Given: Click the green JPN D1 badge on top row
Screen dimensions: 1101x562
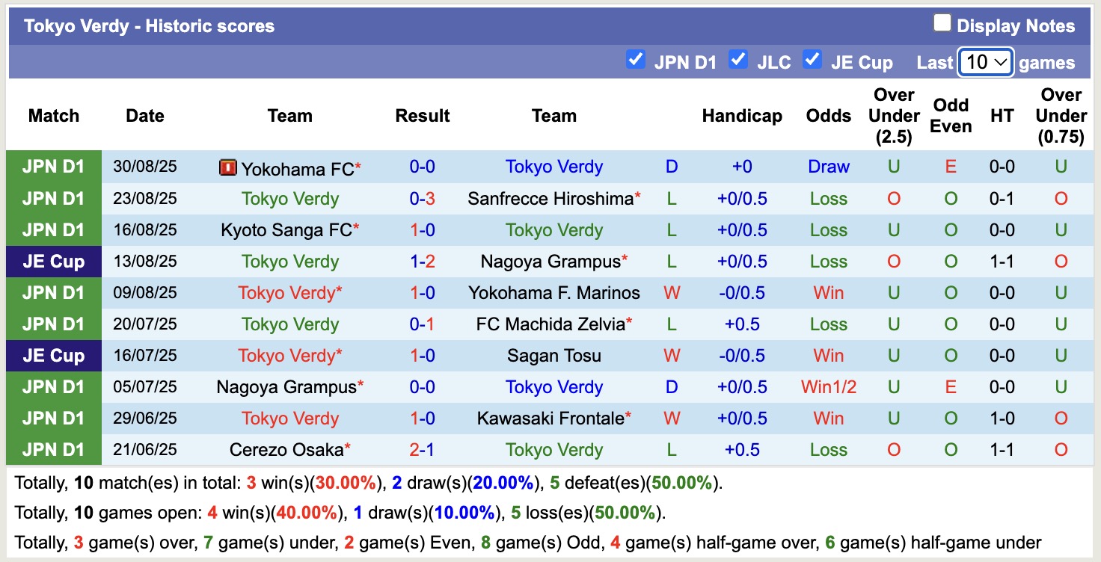Looking at the screenshot, I should coord(53,167).
